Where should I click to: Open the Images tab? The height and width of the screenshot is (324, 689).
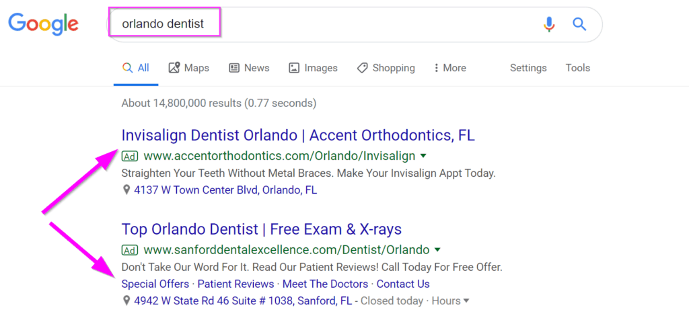coord(313,68)
